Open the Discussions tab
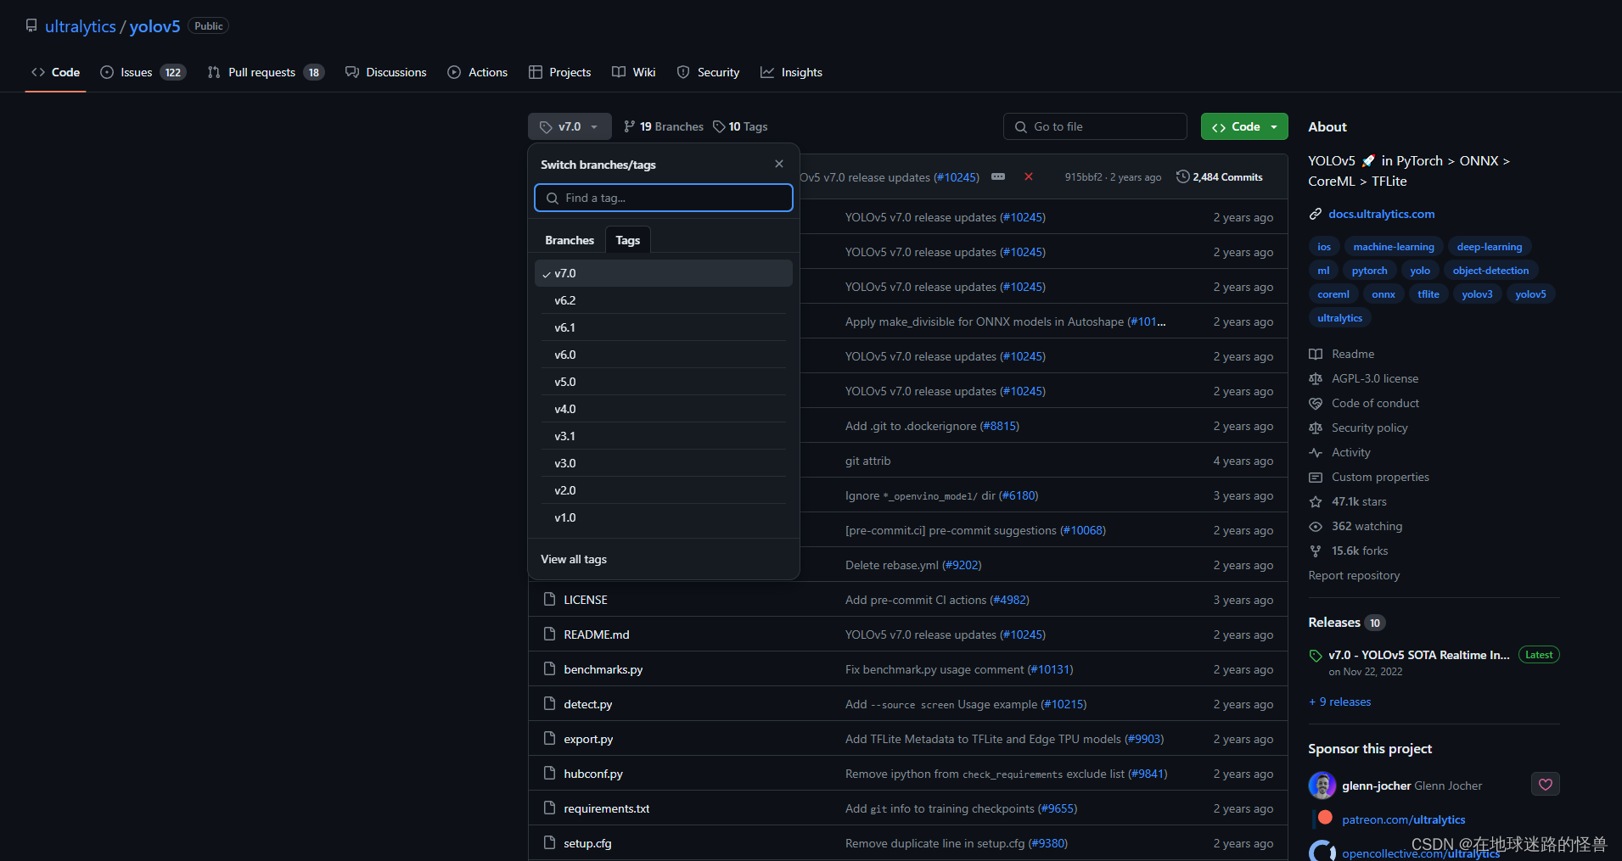1622x861 pixels. [386, 72]
